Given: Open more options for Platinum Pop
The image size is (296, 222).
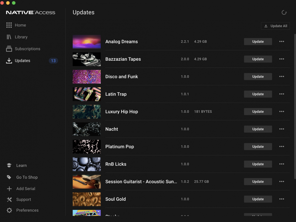Looking at the screenshot, I should click(282, 147).
